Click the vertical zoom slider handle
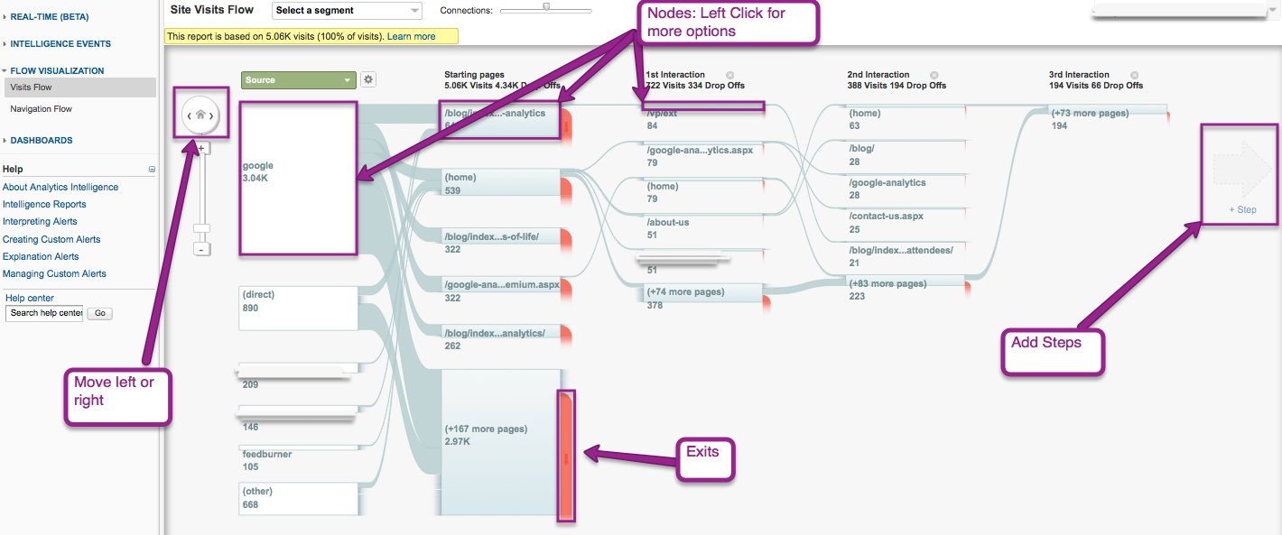 click(201, 228)
